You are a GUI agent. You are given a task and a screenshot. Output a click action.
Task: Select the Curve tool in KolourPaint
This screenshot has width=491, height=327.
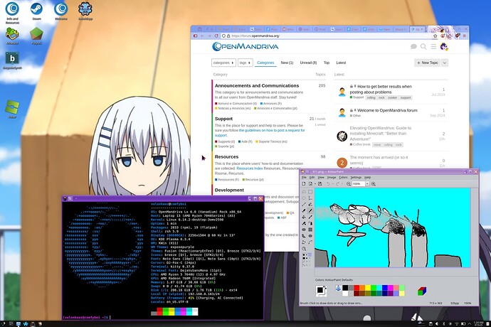click(x=310, y=242)
